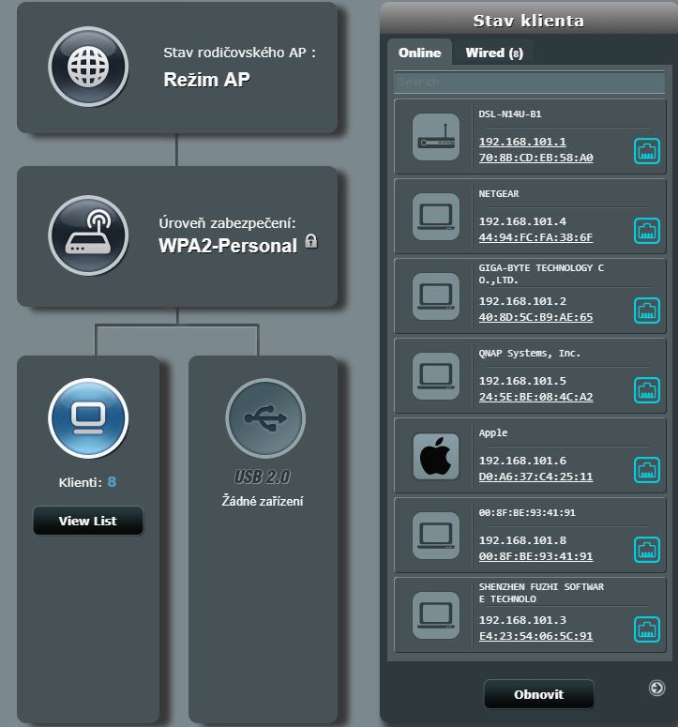Image resolution: width=678 pixels, height=727 pixels.
Task: Click the laptop icon for NETGEAR client
Action: tap(436, 217)
